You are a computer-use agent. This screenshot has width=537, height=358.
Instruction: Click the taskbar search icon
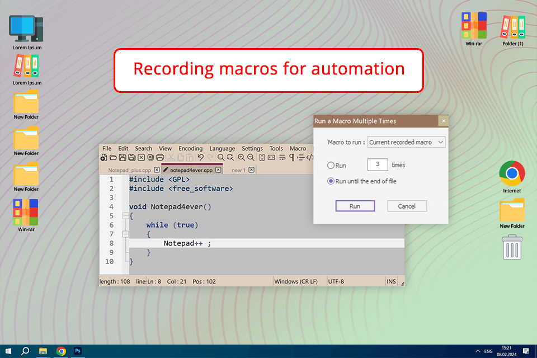click(25, 351)
